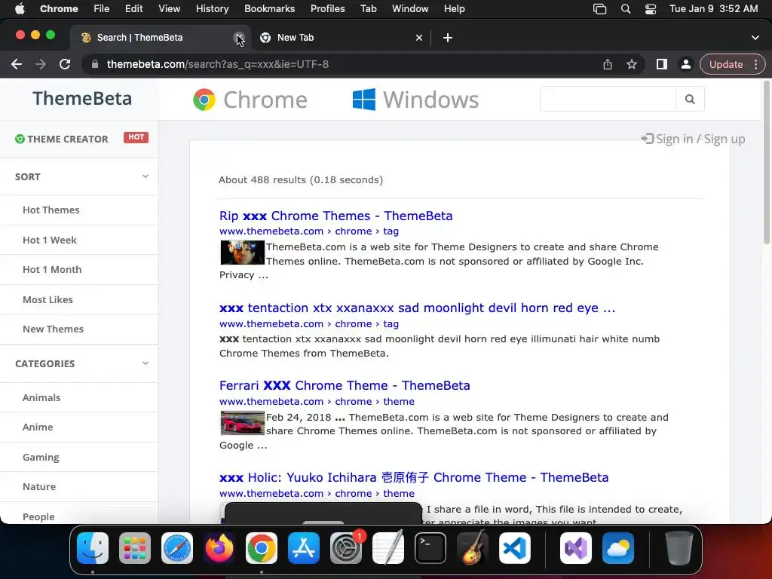The image size is (772, 579).
Task: Click the browser back arrow
Action: pos(17,65)
